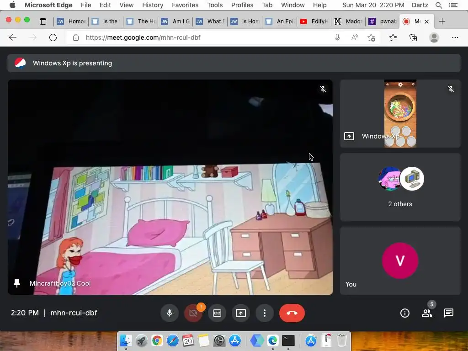Switch to the Am I G tab

(x=175, y=21)
